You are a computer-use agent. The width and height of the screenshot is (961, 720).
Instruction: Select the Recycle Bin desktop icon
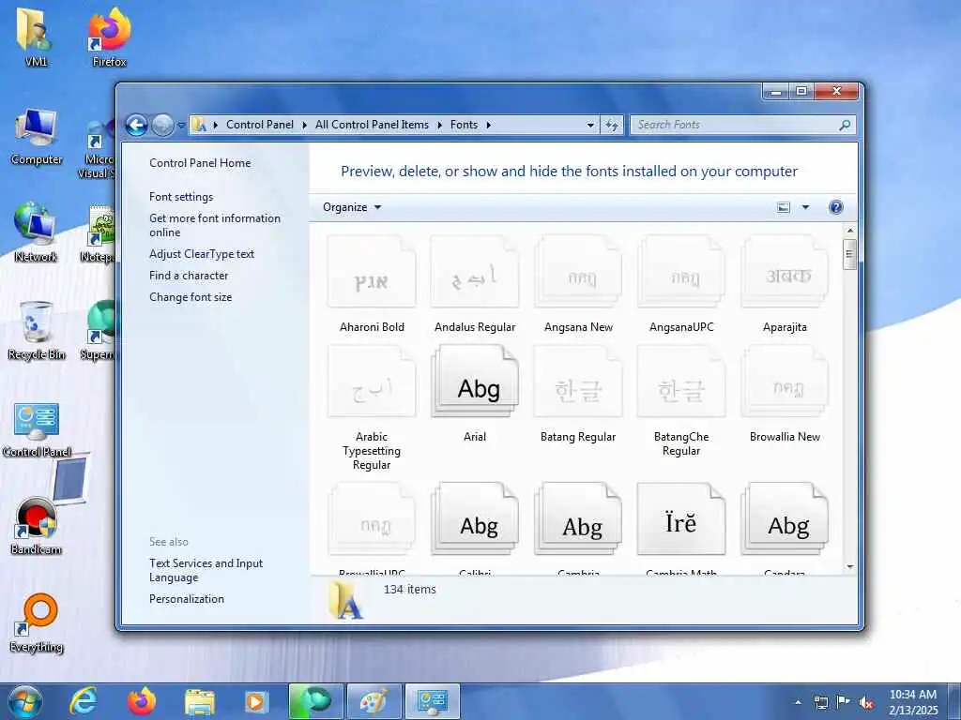[37, 331]
